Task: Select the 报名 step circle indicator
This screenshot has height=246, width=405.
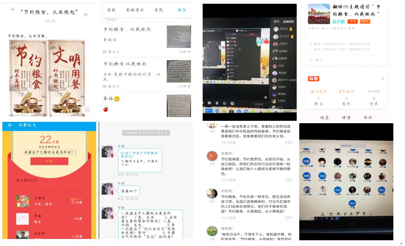Action: point(319,98)
